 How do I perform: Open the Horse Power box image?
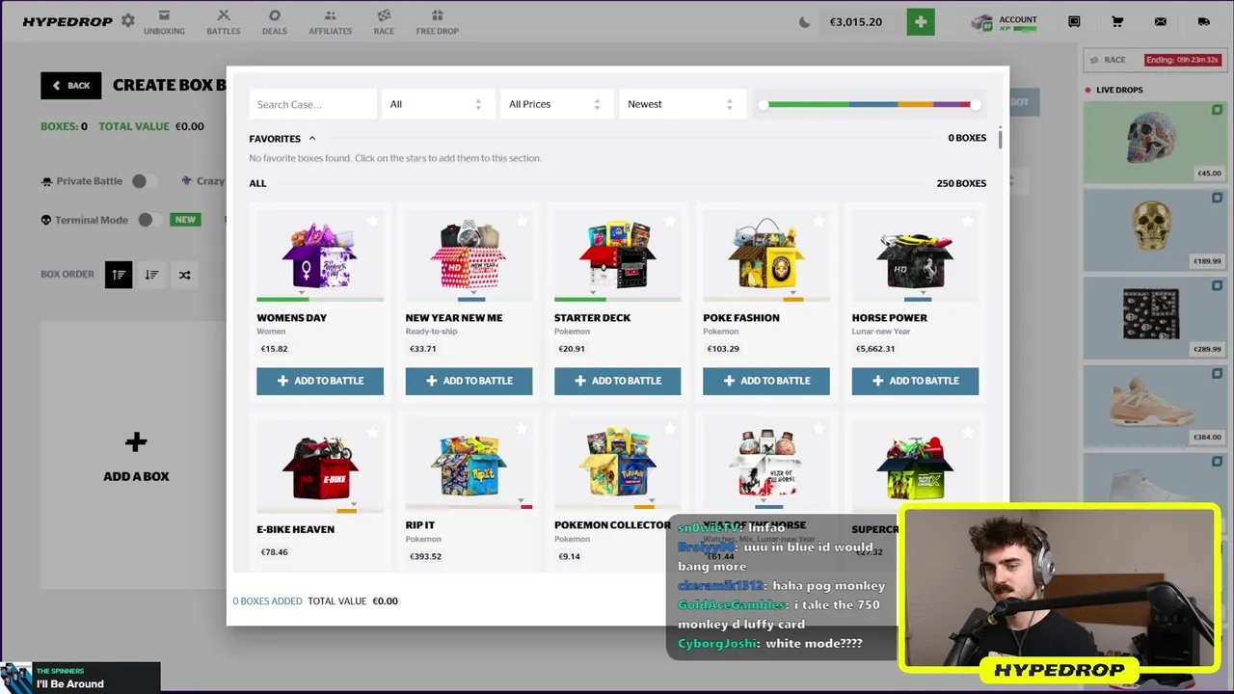click(915, 258)
